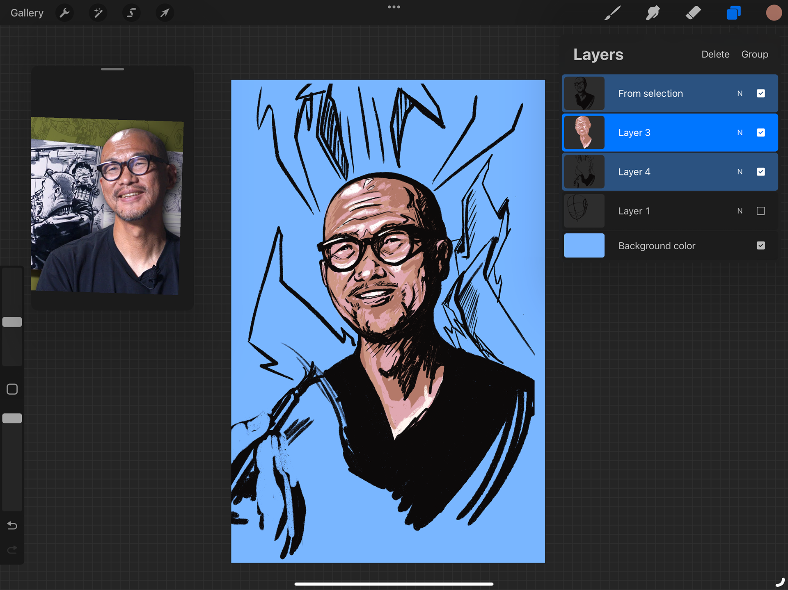
Task: Close the Layers panel icon
Action: coord(733,13)
